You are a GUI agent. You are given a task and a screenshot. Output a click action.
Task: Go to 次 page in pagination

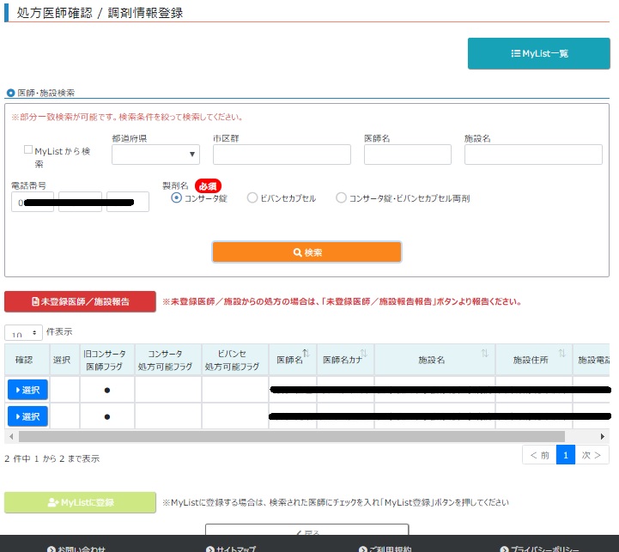coord(592,455)
